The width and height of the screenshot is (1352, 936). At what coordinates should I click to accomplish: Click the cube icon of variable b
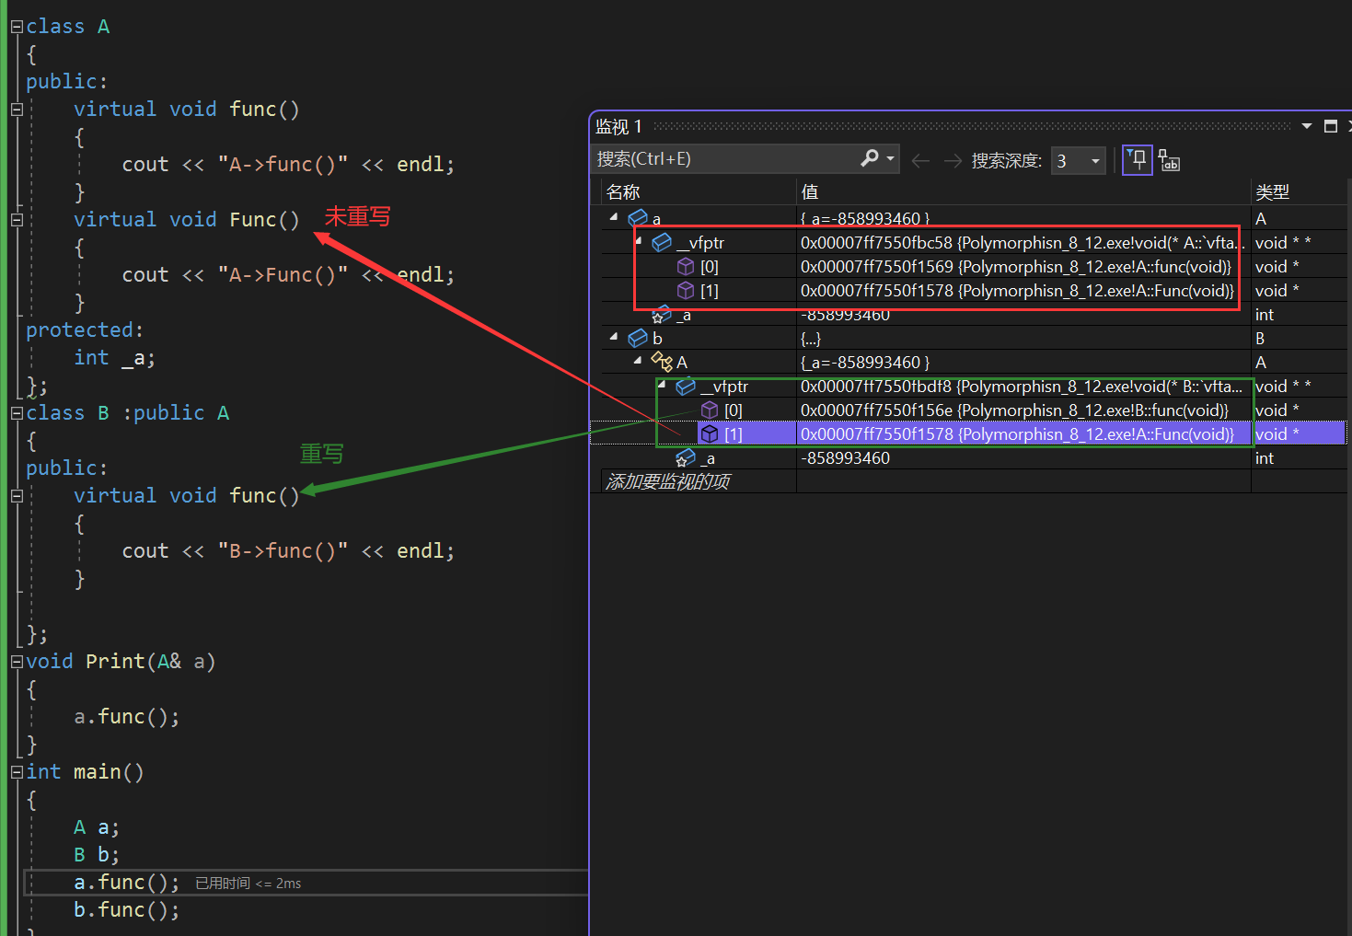pyautogui.click(x=638, y=338)
